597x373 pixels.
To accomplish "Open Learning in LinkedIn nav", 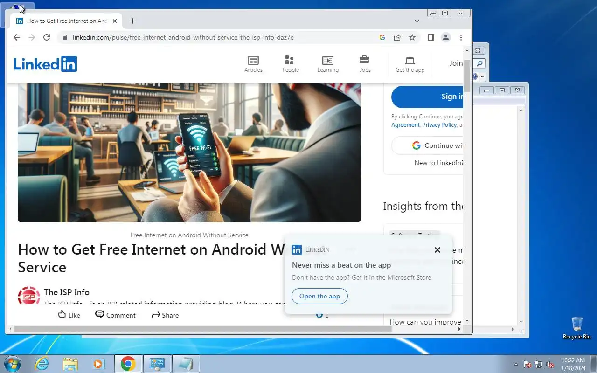I will pyautogui.click(x=328, y=64).
